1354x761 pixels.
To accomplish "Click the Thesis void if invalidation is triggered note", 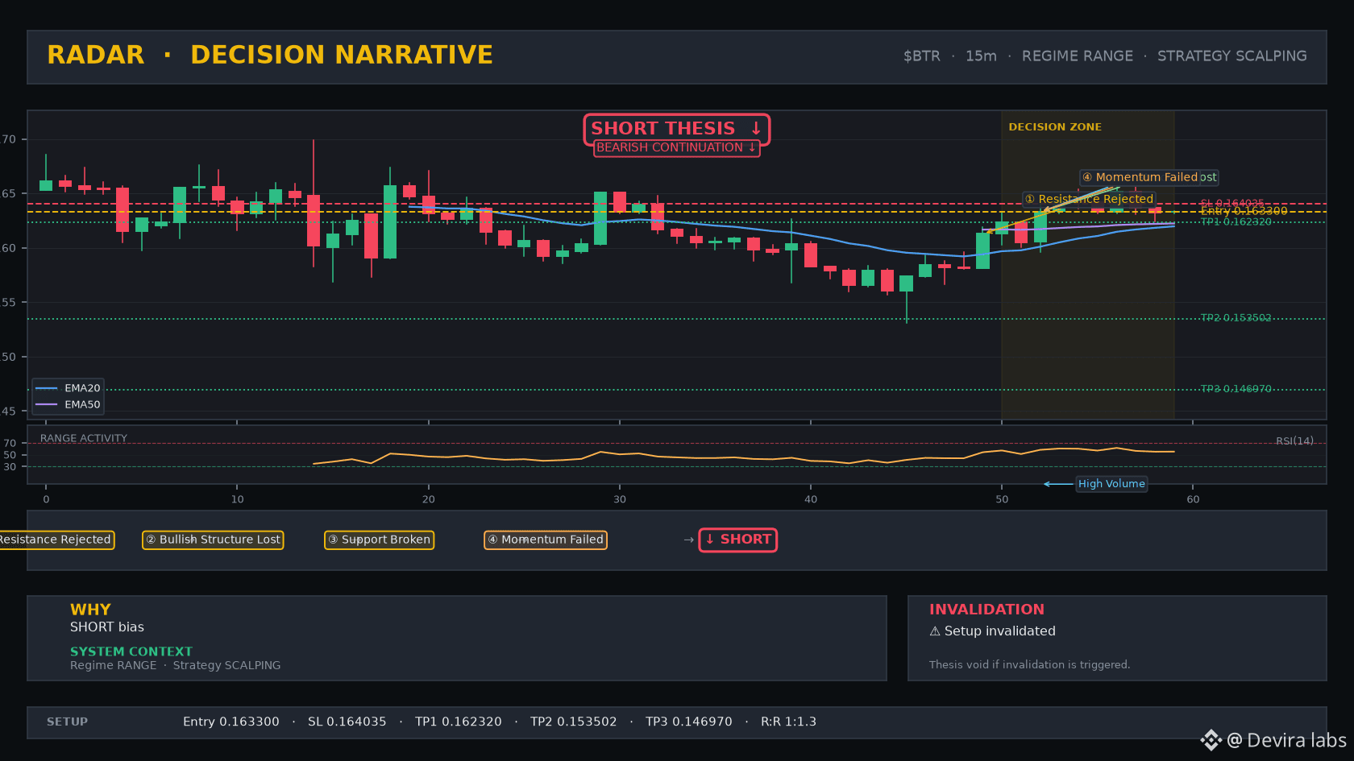I will pos(1029,664).
